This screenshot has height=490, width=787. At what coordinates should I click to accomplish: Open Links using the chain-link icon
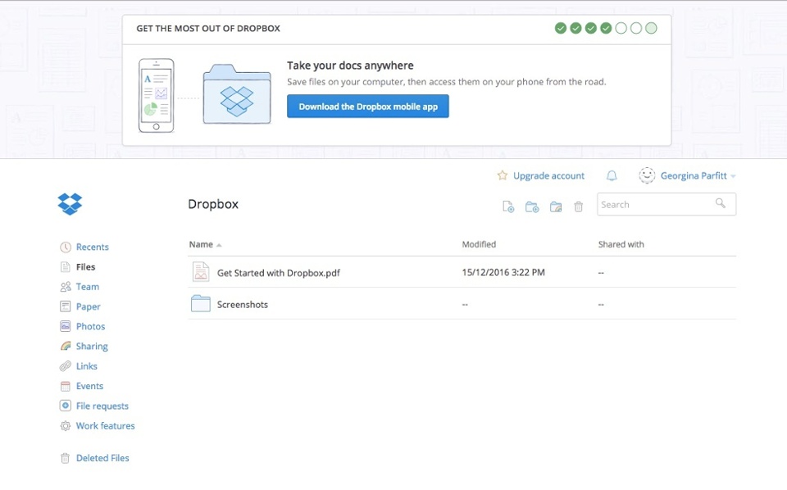tap(66, 366)
